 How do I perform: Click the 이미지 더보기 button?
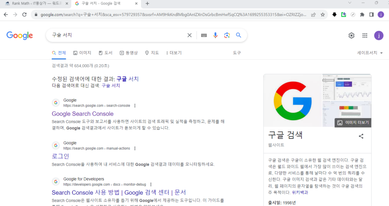(x=353, y=123)
